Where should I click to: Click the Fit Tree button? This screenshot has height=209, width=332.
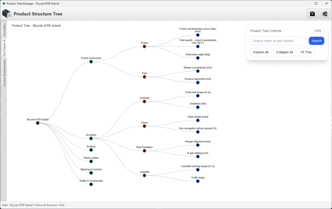tap(306, 52)
